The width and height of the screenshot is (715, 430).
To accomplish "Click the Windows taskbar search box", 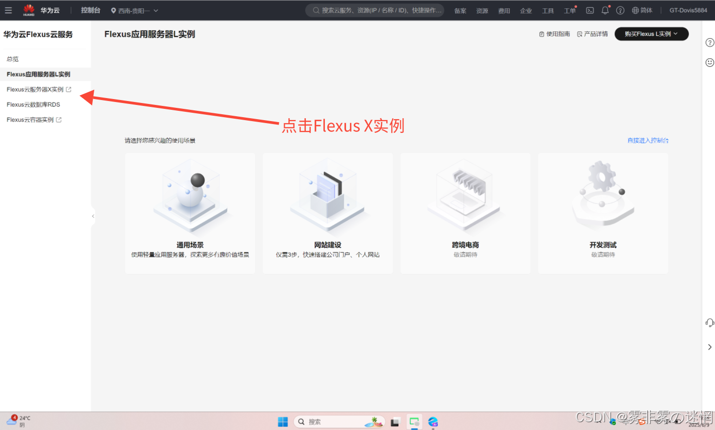I will click(339, 422).
